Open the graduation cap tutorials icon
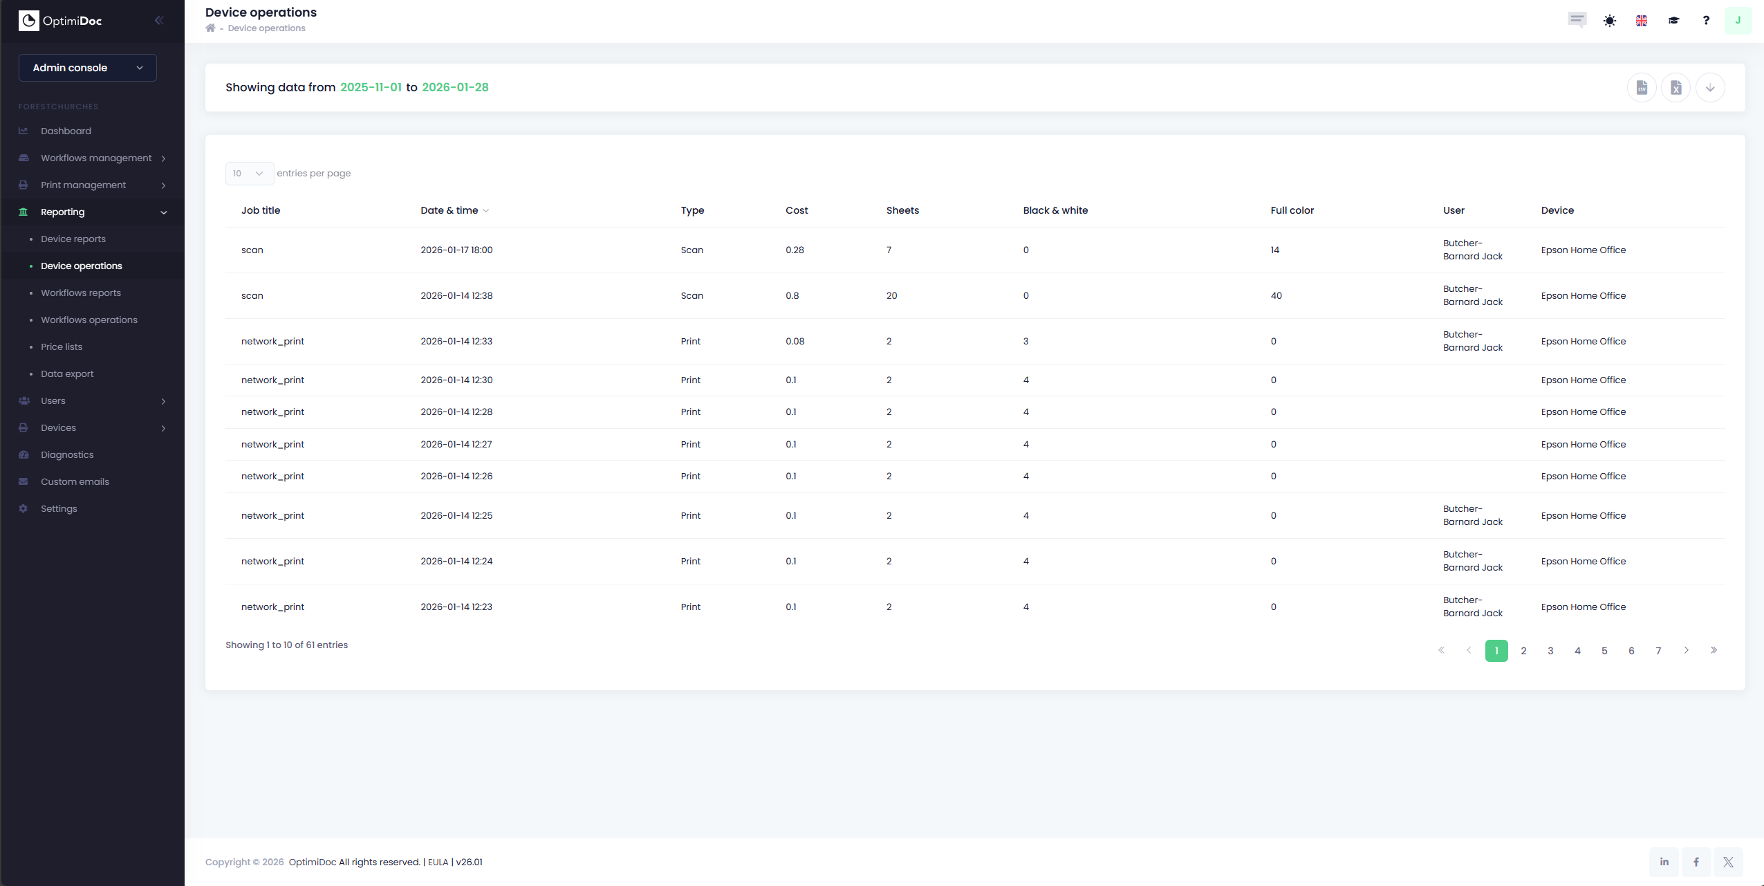This screenshot has height=886, width=1764. pyautogui.click(x=1673, y=20)
